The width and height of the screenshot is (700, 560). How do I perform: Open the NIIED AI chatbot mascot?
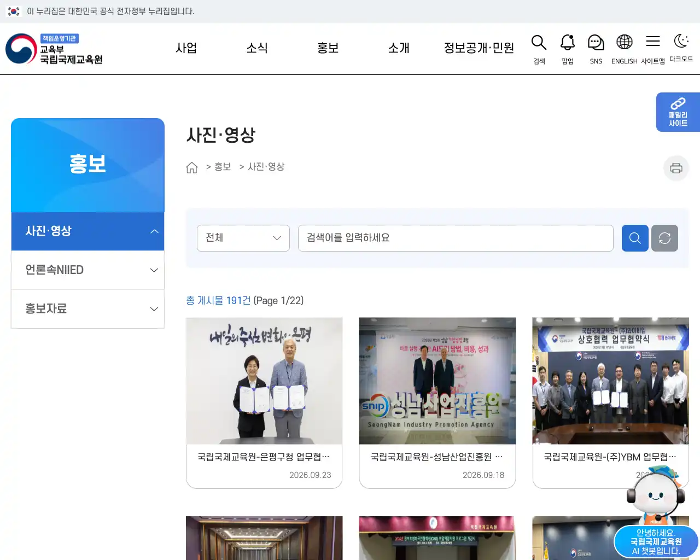656,494
